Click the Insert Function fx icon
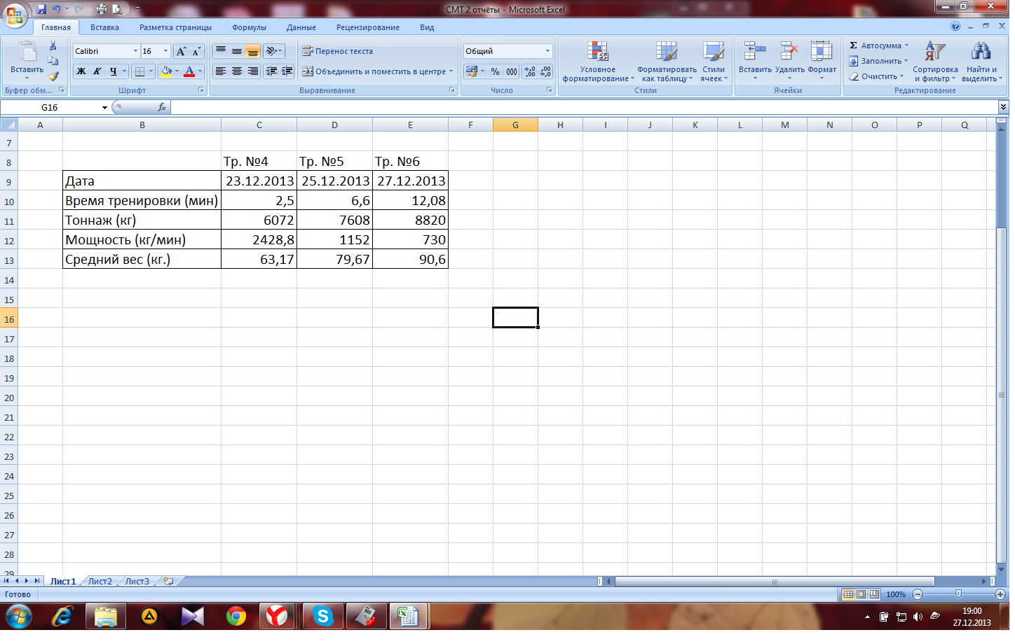1015x644 pixels. 162,107
